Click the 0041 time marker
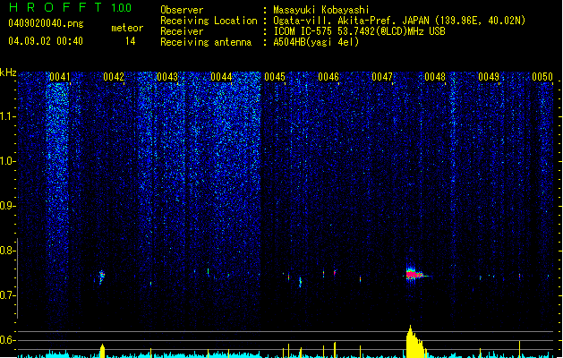563x358 pixels. pos(60,77)
